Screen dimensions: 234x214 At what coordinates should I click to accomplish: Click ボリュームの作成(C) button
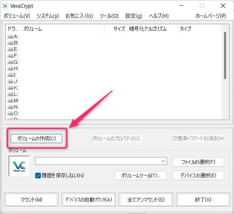click(x=36, y=139)
